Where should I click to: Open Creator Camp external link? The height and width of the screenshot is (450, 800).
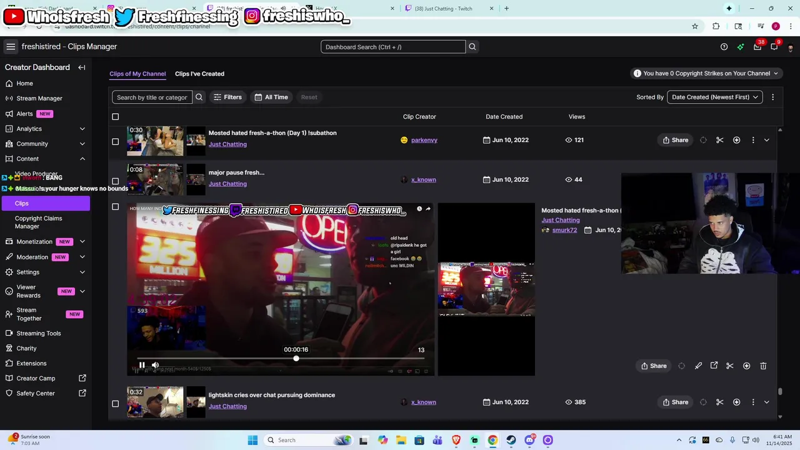[46, 378]
